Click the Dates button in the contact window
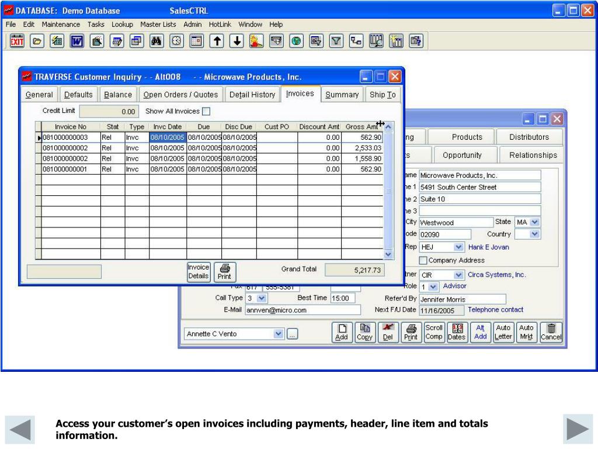Image resolution: width=598 pixels, height=449 pixels. point(457,332)
